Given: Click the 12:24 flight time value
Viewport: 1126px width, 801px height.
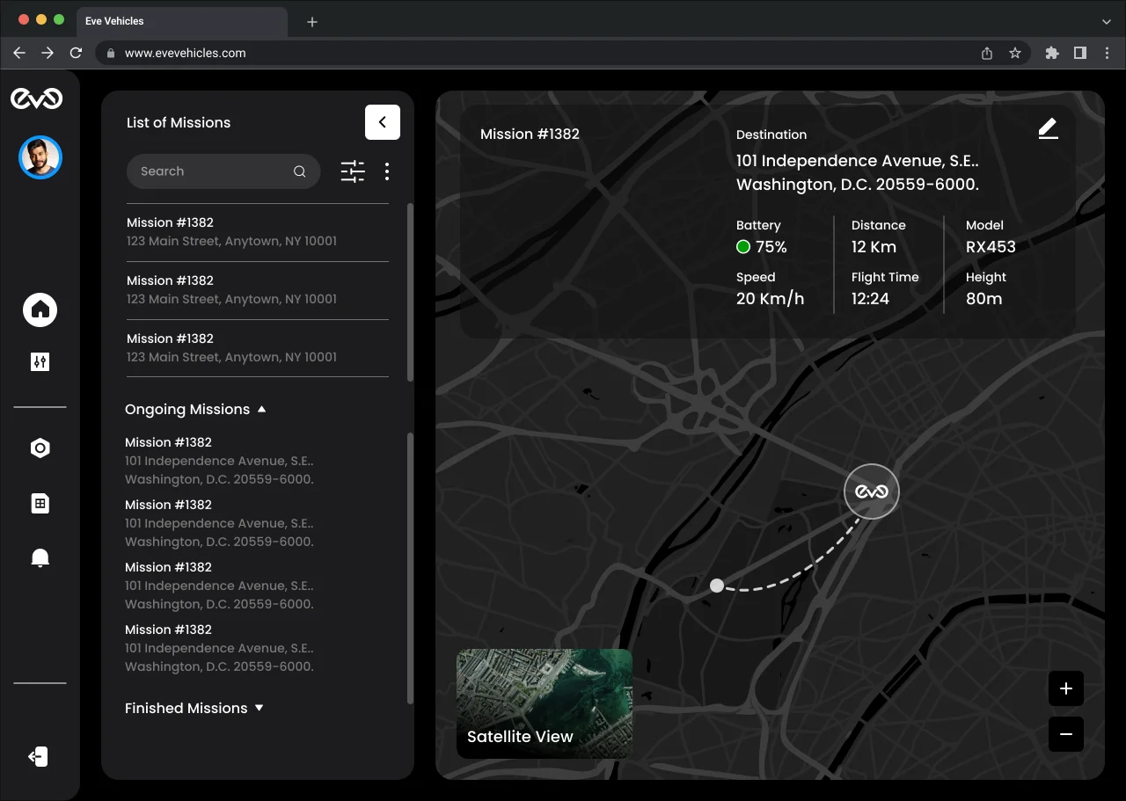Looking at the screenshot, I should (870, 299).
